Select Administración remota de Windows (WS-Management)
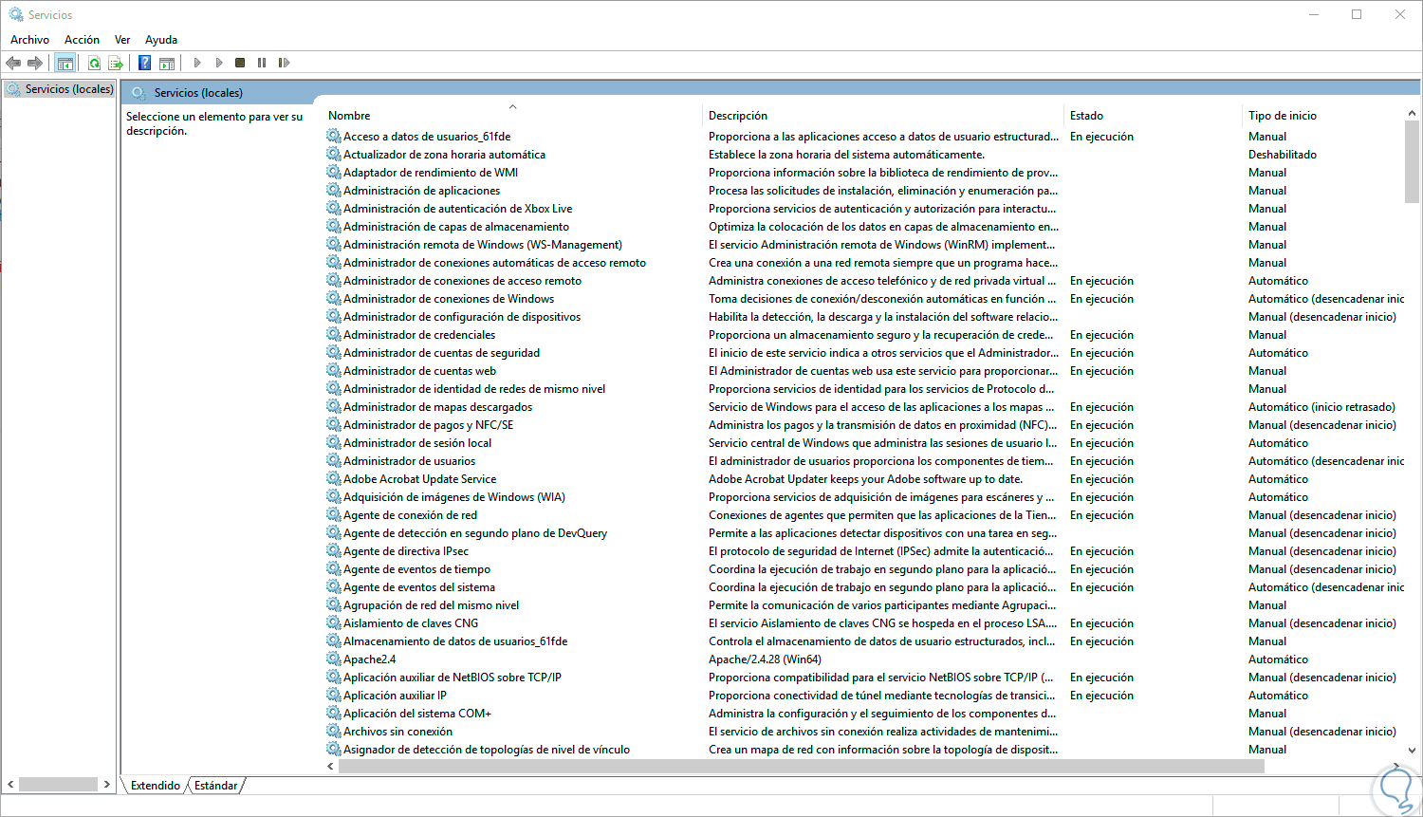 483,244
